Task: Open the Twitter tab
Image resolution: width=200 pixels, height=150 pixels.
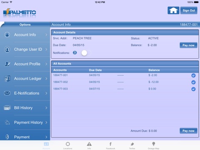Action: 132,145
